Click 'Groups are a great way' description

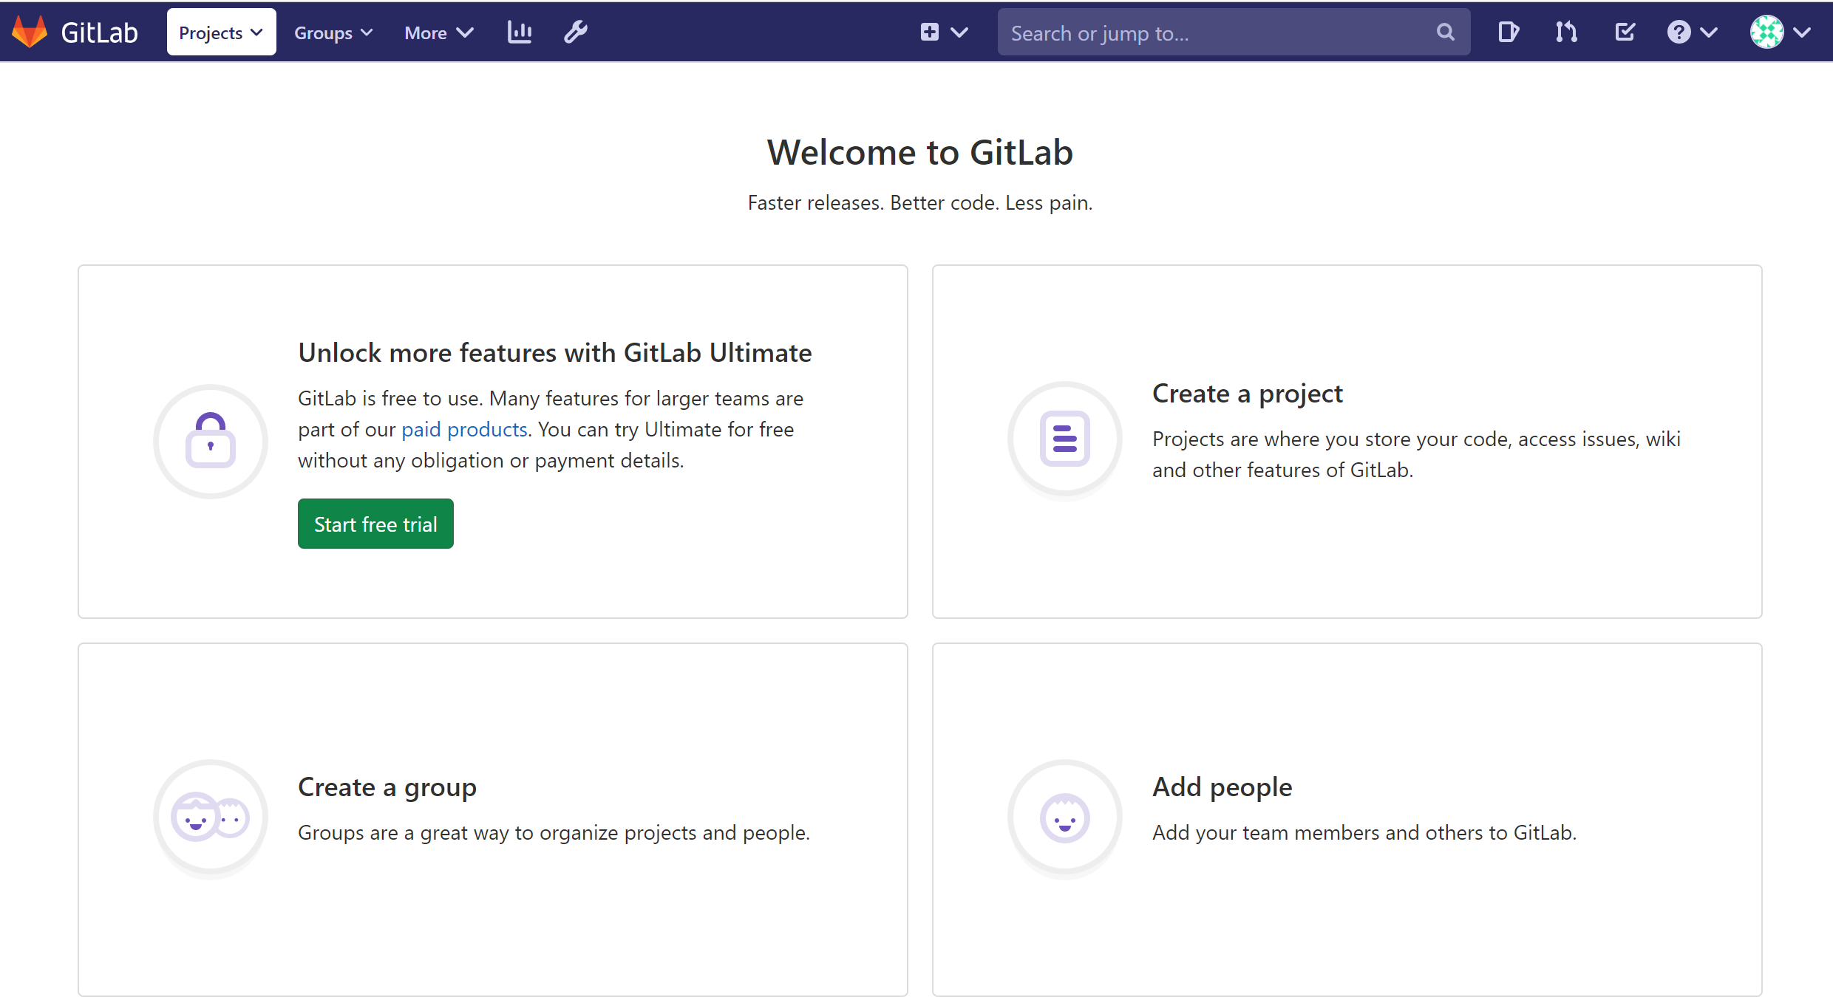click(554, 833)
